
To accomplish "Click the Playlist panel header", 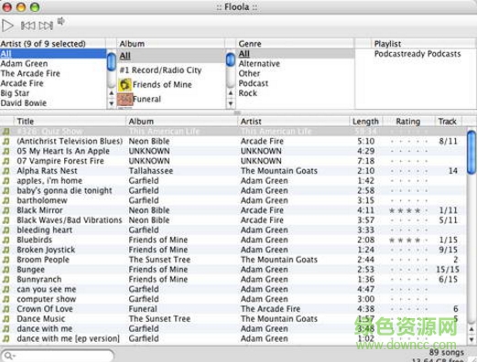I will [x=424, y=44].
